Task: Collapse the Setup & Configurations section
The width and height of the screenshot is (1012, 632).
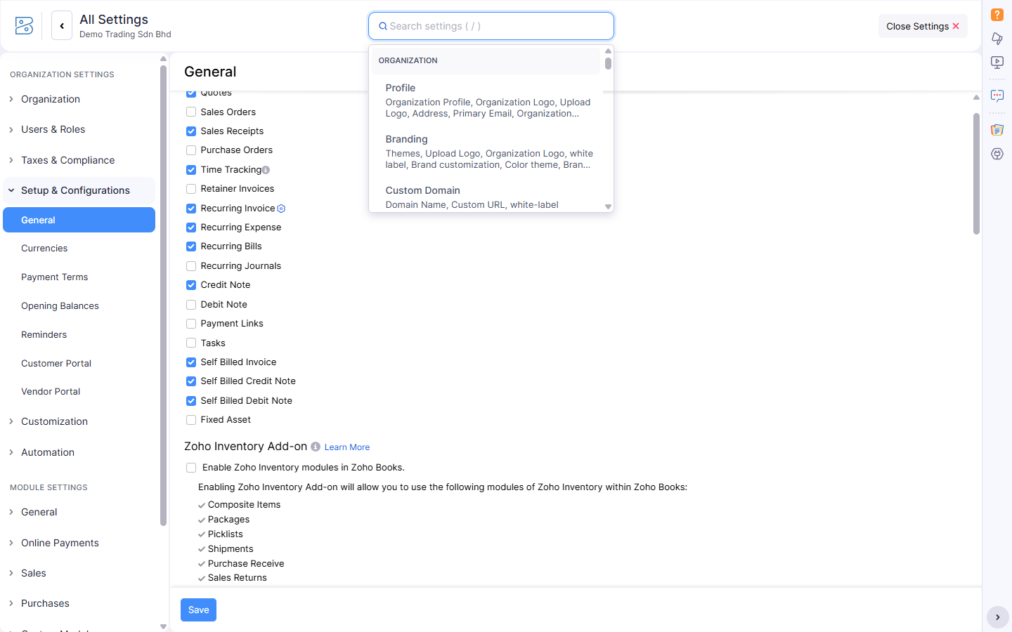Action: click(x=79, y=190)
